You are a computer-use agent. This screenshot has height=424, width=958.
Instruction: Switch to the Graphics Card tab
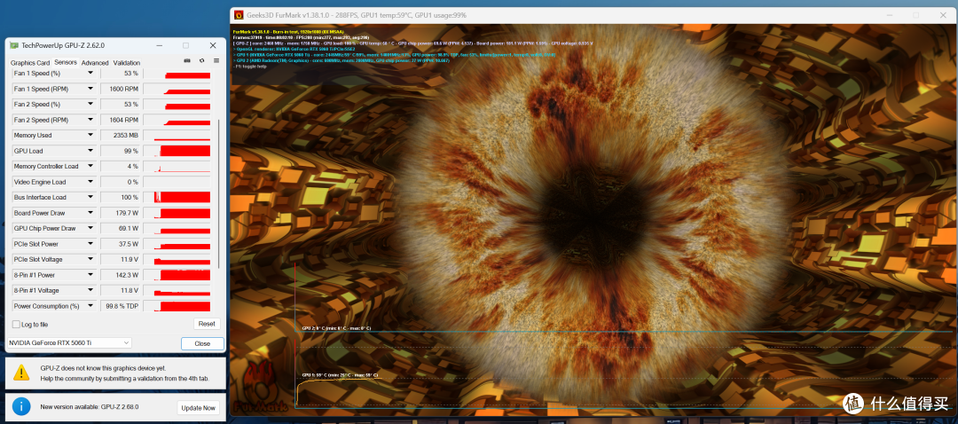pos(30,62)
